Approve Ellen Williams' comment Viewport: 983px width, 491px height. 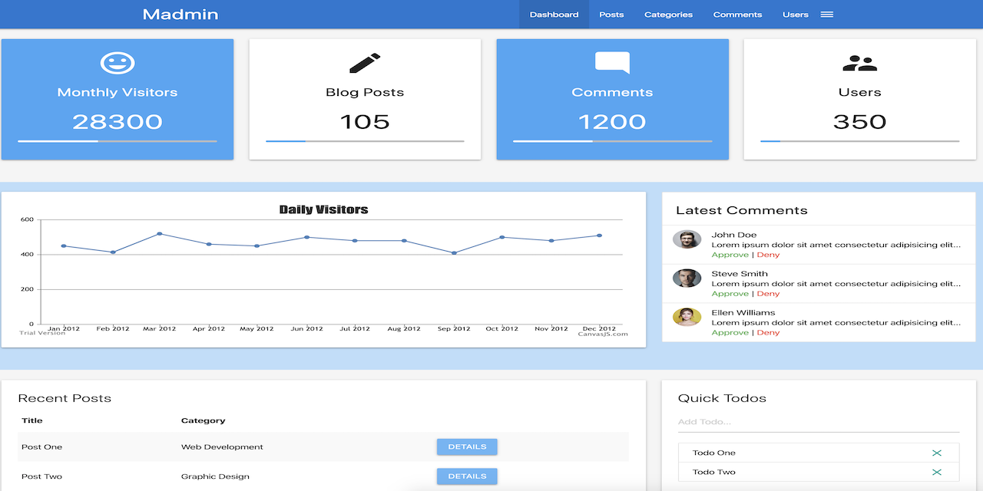[730, 332]
